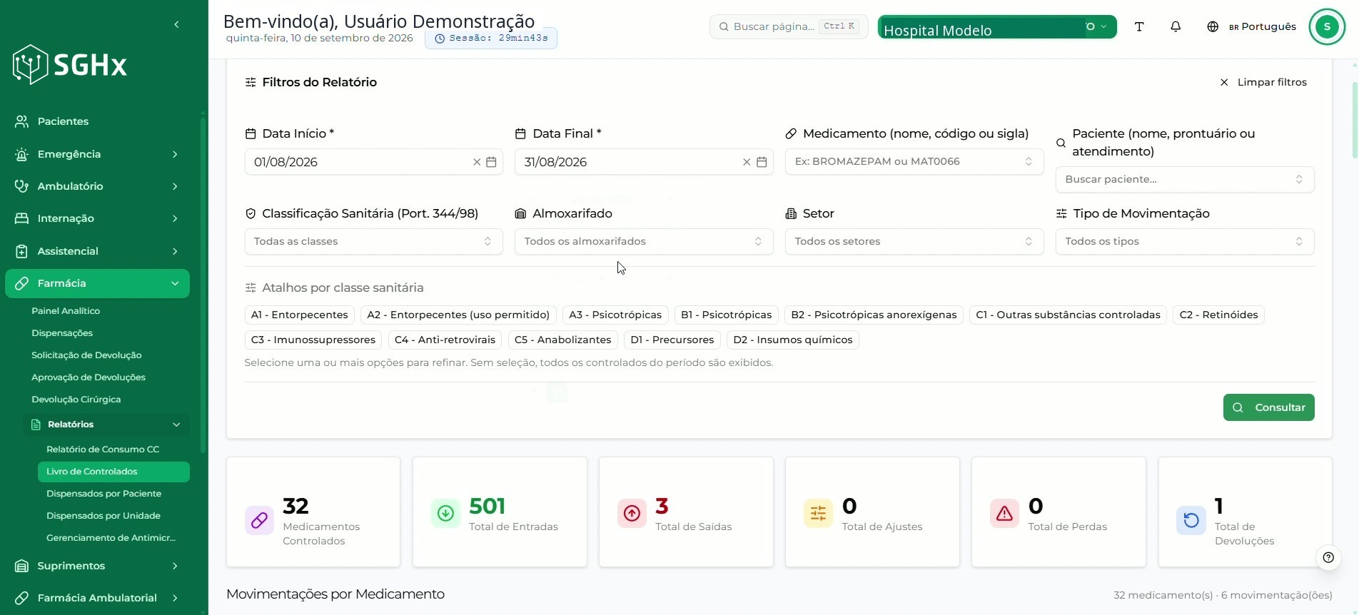Open Relatório de Consumo CC
The image size is (1359, 615).
click(103, 449)
